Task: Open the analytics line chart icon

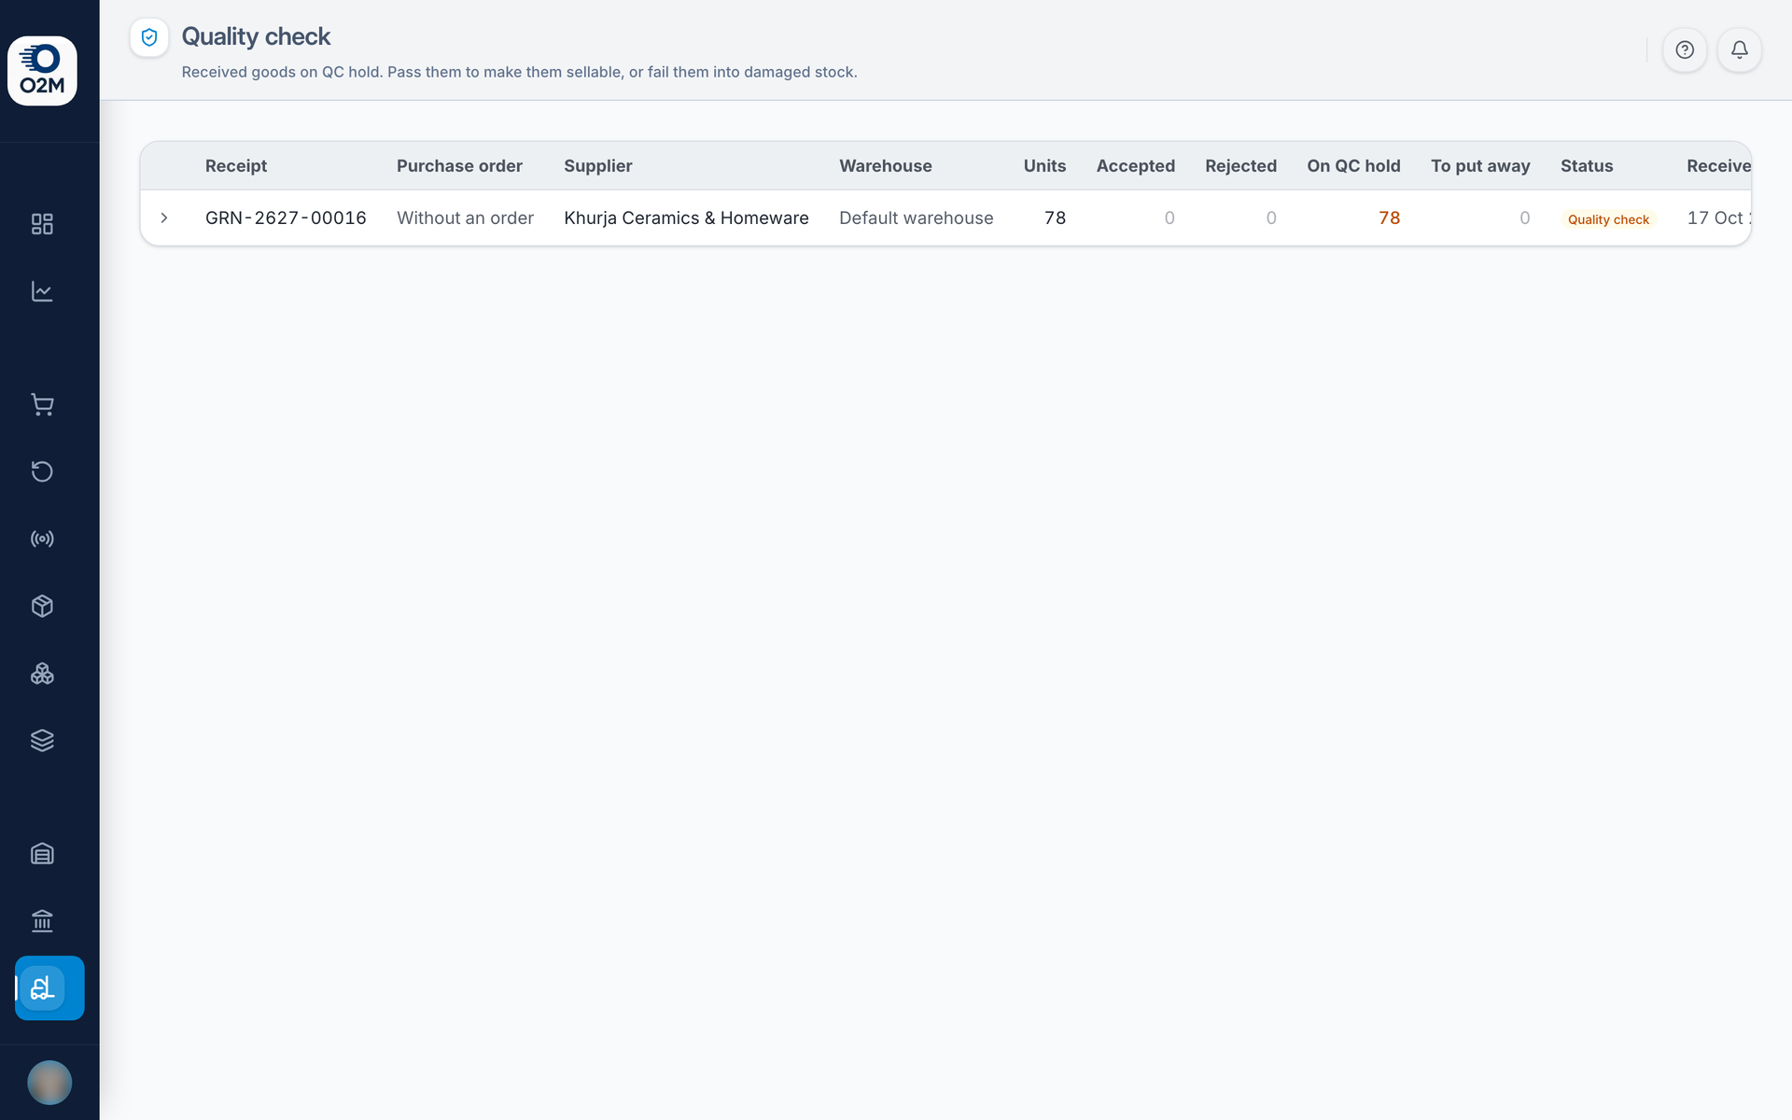Action: 42,291
